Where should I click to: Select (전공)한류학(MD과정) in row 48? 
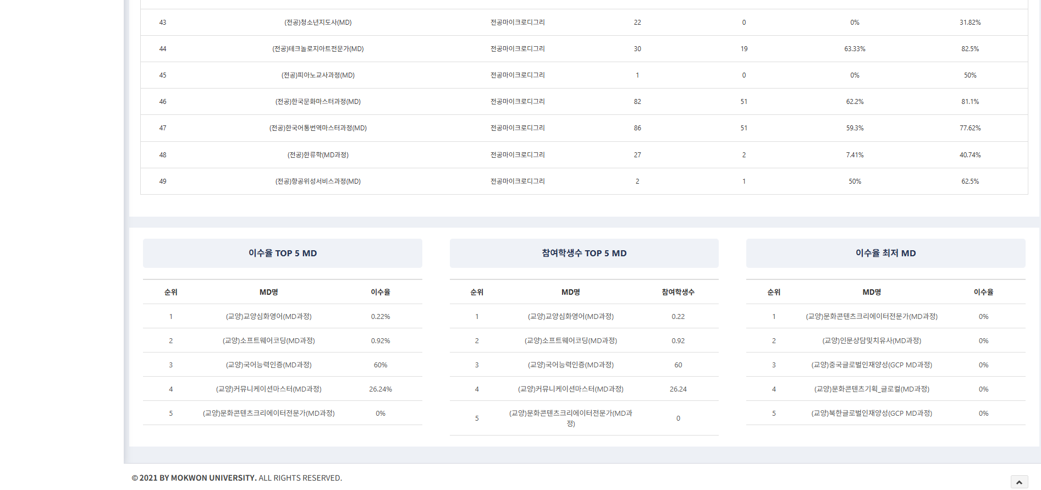click(x=318, y=155)
